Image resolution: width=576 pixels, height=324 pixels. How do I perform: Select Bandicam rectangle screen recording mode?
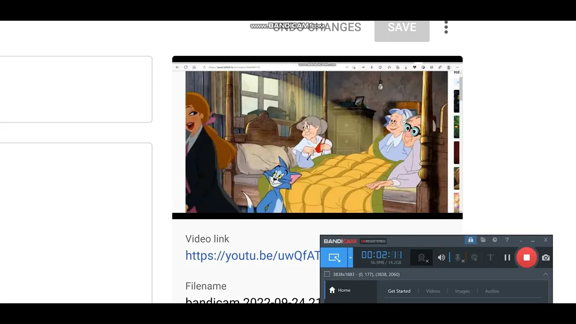[334, 257]
